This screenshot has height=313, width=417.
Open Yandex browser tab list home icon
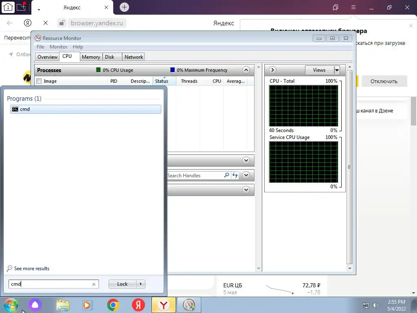8,7
